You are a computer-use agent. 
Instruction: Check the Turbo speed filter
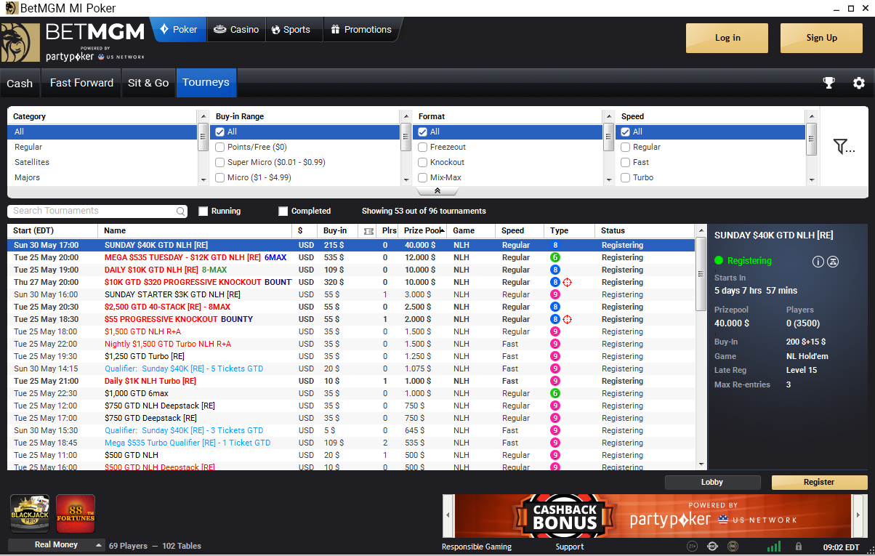click(626, 178)
